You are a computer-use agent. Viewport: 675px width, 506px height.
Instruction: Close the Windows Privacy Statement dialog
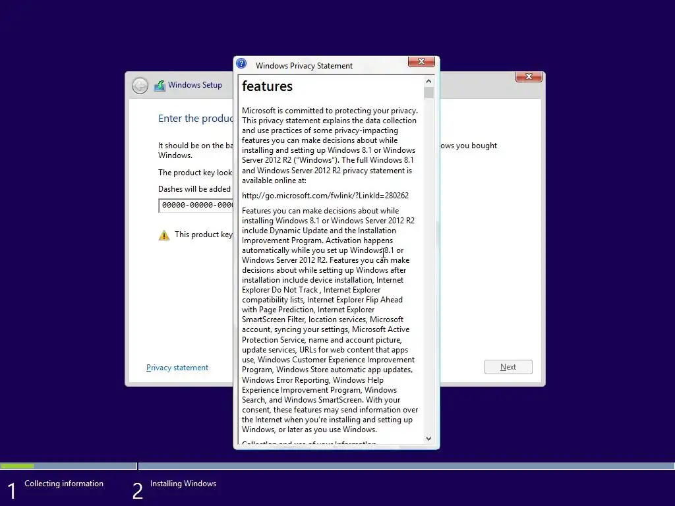pos(421,61)
